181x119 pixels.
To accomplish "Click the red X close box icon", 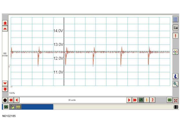I will [176, 101].
